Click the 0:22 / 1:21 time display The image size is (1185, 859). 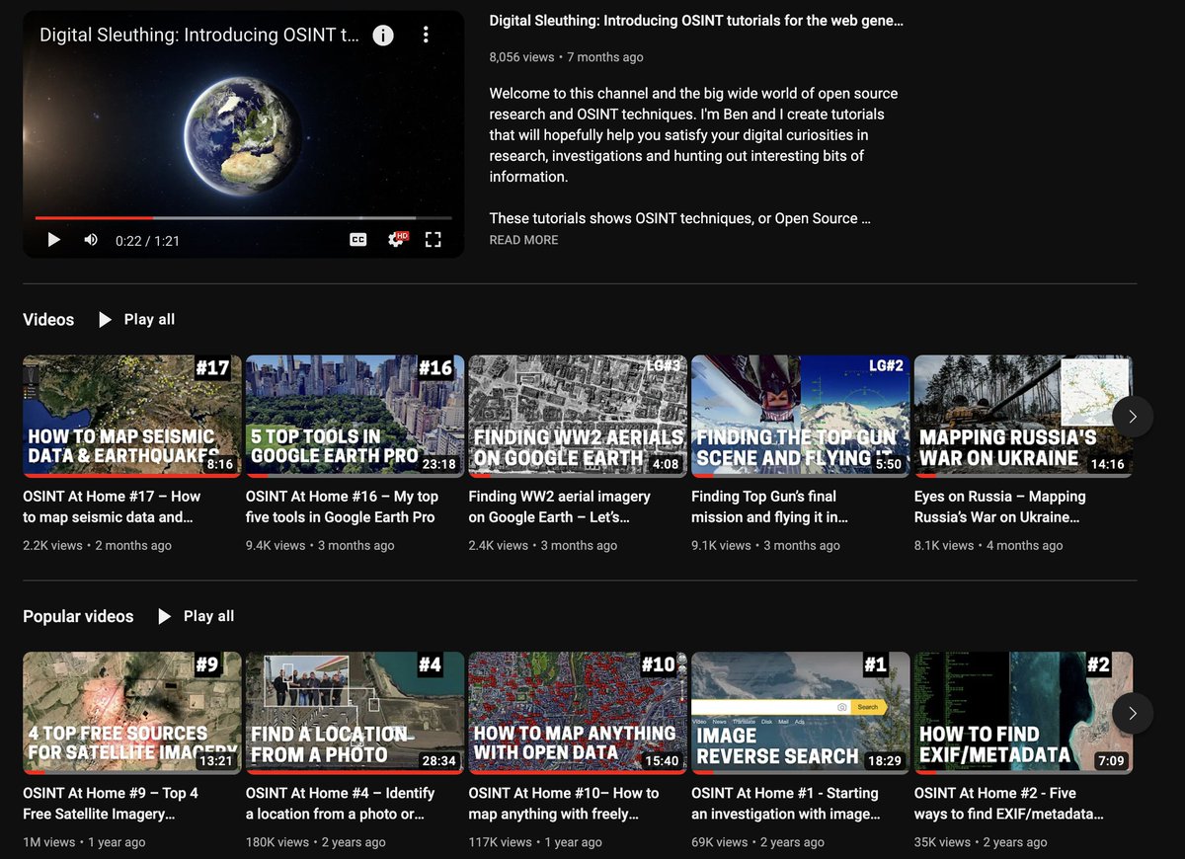(x=147, y=241)
